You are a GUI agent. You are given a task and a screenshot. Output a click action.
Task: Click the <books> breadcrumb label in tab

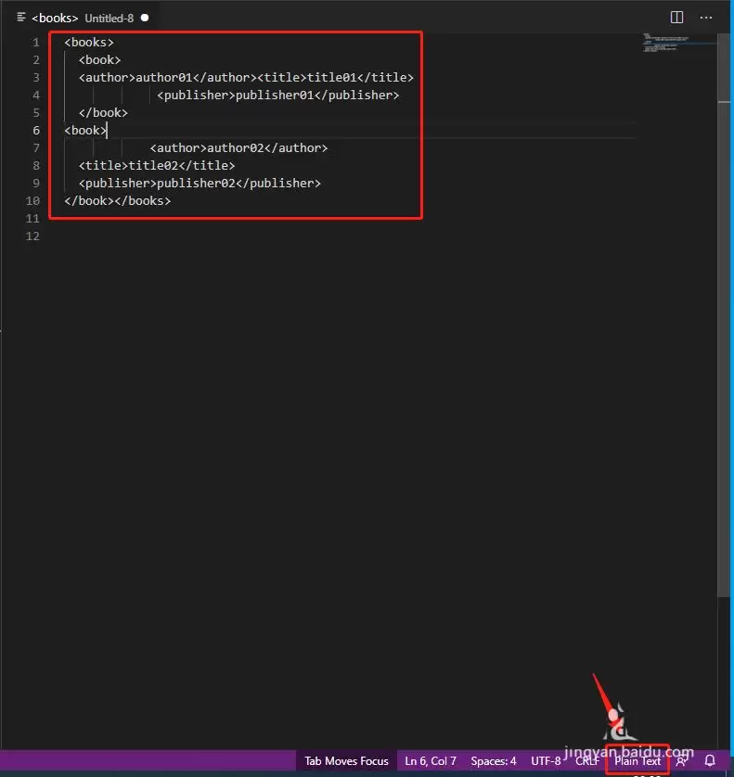55,18
